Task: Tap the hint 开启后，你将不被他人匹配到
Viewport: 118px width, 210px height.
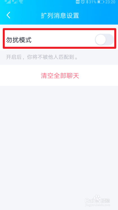Action: 42,57
